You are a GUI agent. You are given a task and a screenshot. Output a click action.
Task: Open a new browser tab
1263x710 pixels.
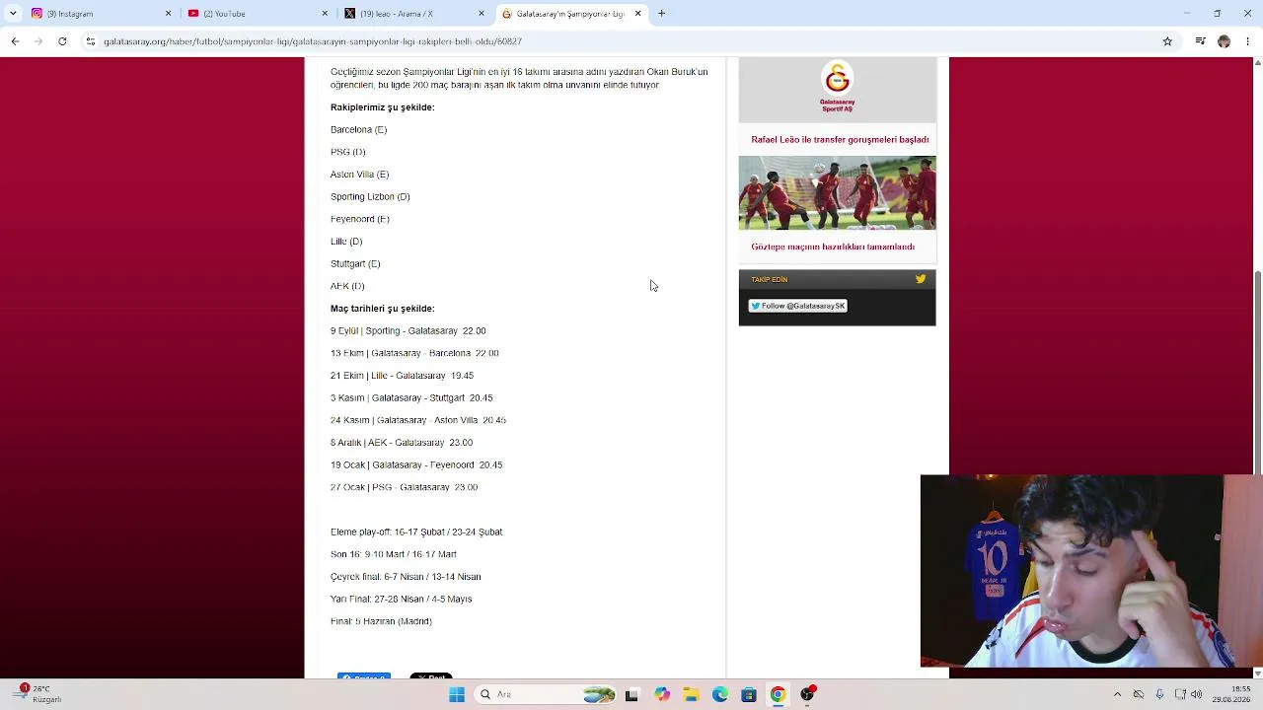[x=661, y=14]
